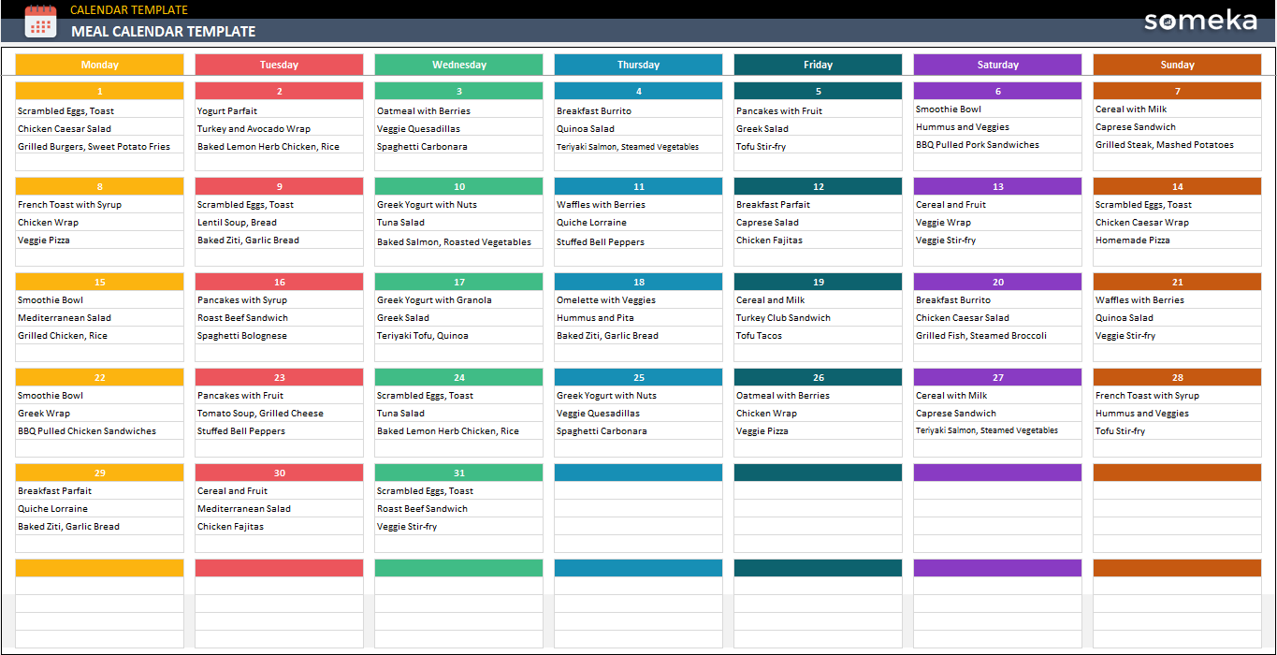Image resolution: width=1277 pixels, height=655 pixels.
Task: Select the Sunday column header
Action: click(1177, 64)
